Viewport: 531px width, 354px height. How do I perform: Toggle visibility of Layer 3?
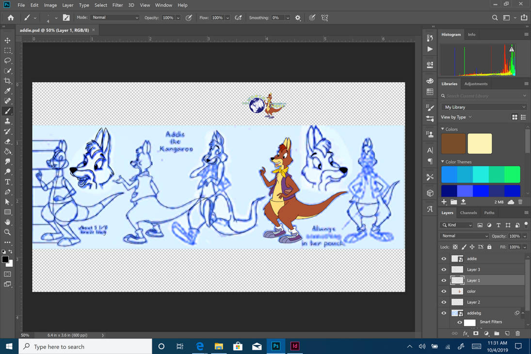coord(444,270)
